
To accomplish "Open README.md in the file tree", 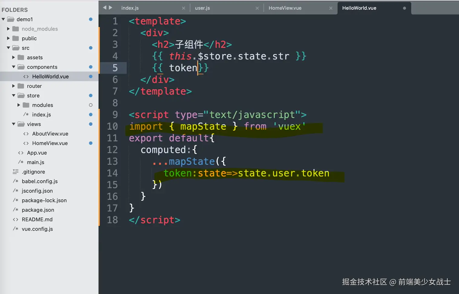I will pyautogui.click(x=37, y=219).
